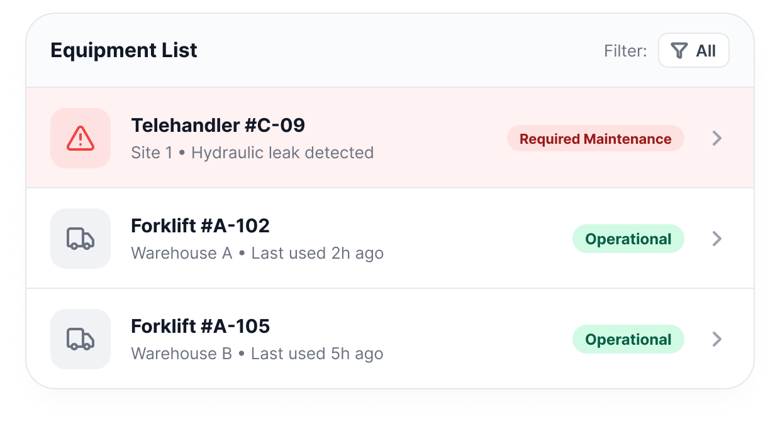Open the Telehandler #C-09 title
This screenshot has height=427, width=780.
[x=218, y=126]
